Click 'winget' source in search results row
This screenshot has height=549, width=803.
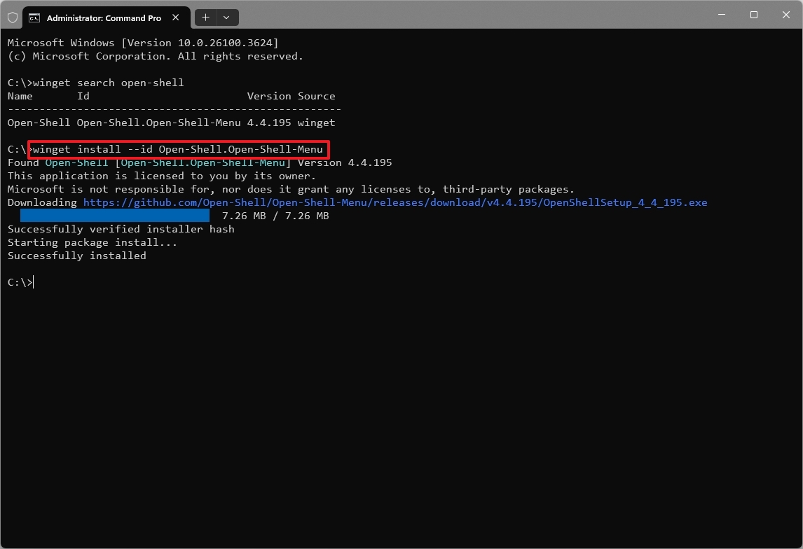click(x=317, y=123)
